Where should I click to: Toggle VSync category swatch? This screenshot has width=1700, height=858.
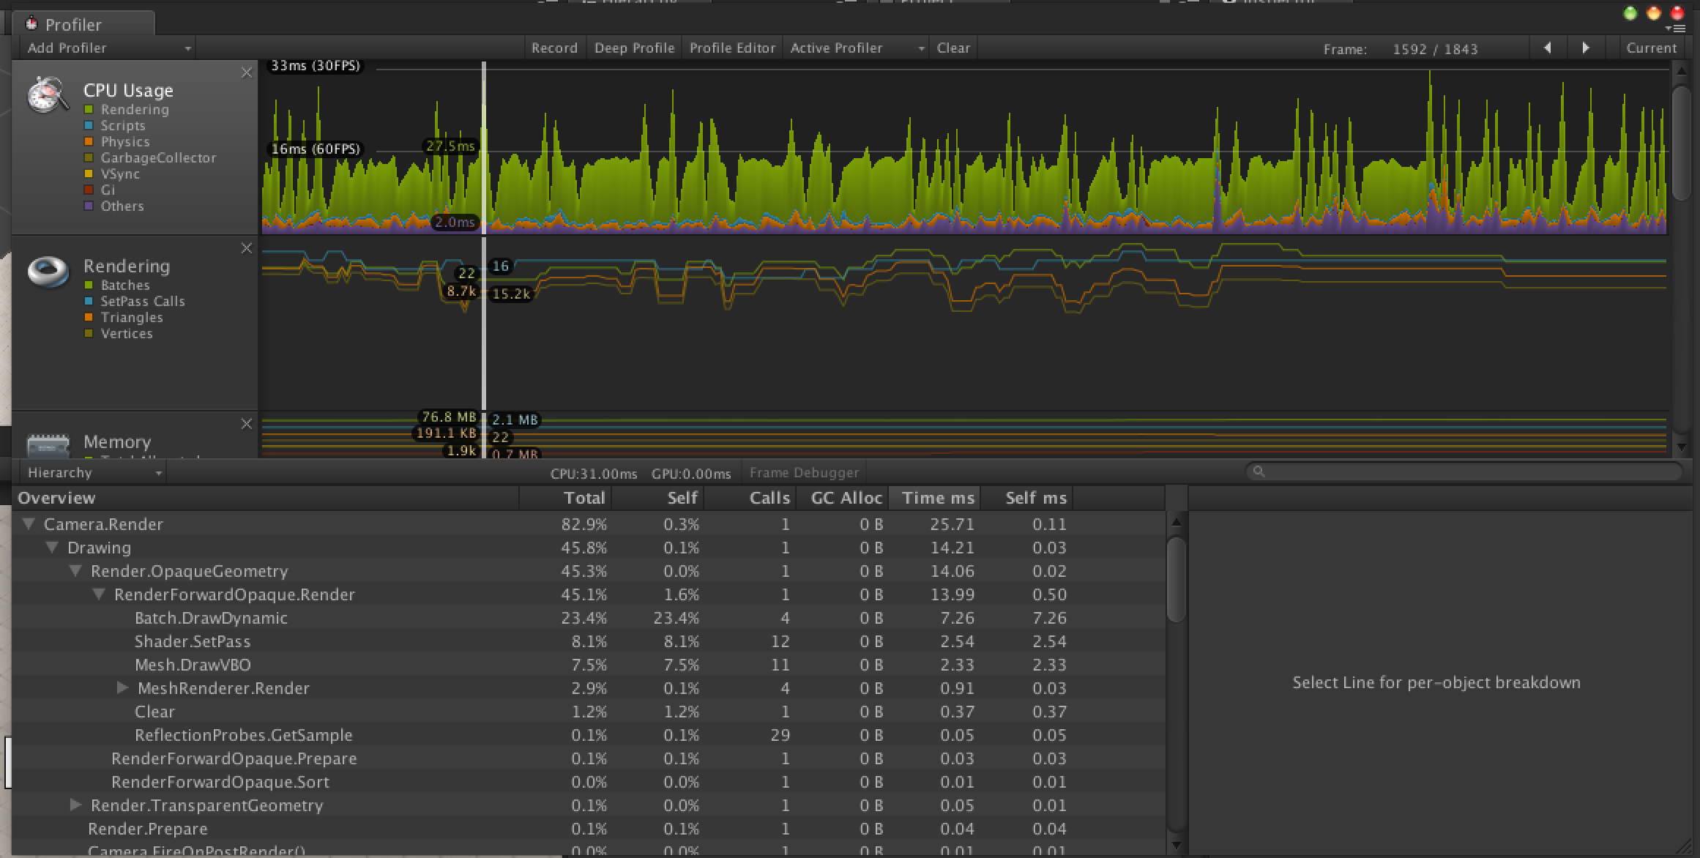point(89,174)
